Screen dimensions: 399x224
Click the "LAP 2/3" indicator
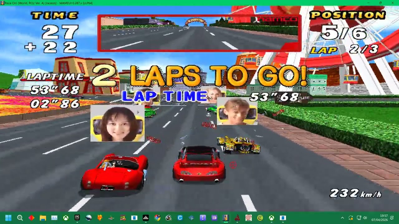(x=344, y=49)
